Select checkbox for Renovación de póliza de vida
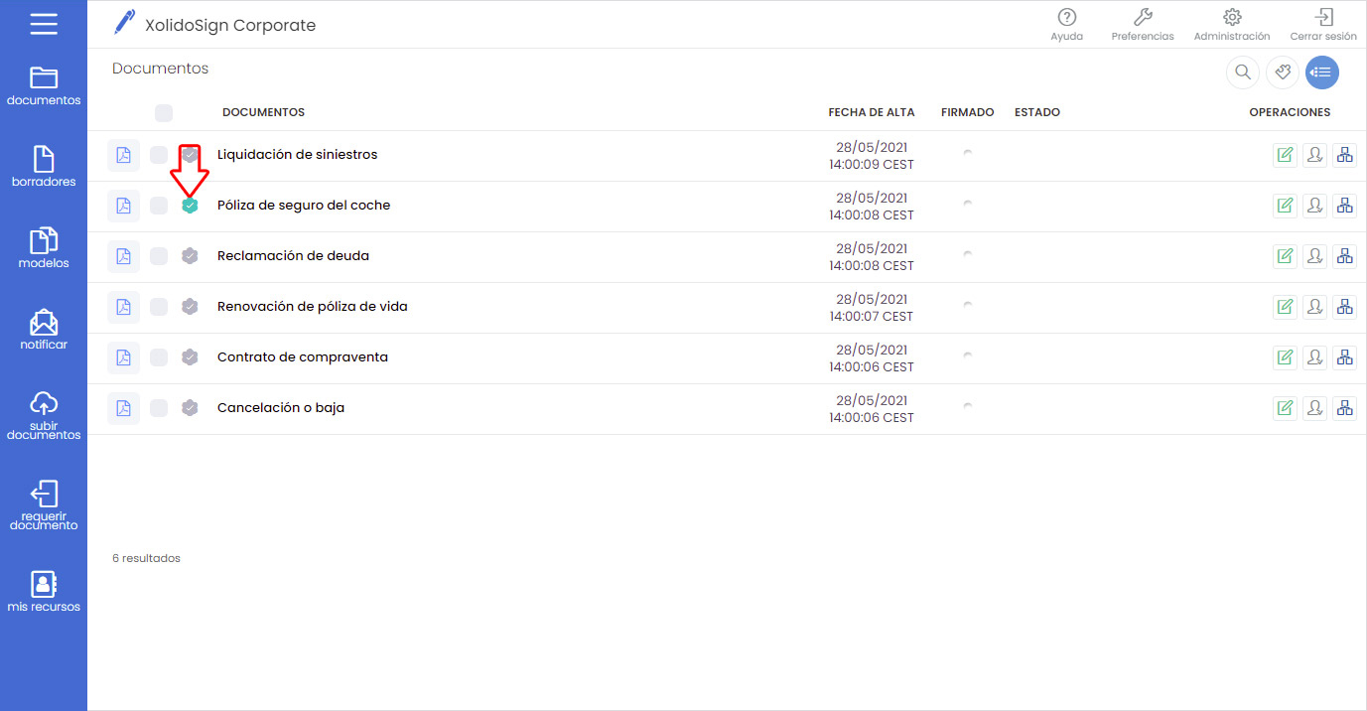1367x711 pixels. click(x=159, y=307)
